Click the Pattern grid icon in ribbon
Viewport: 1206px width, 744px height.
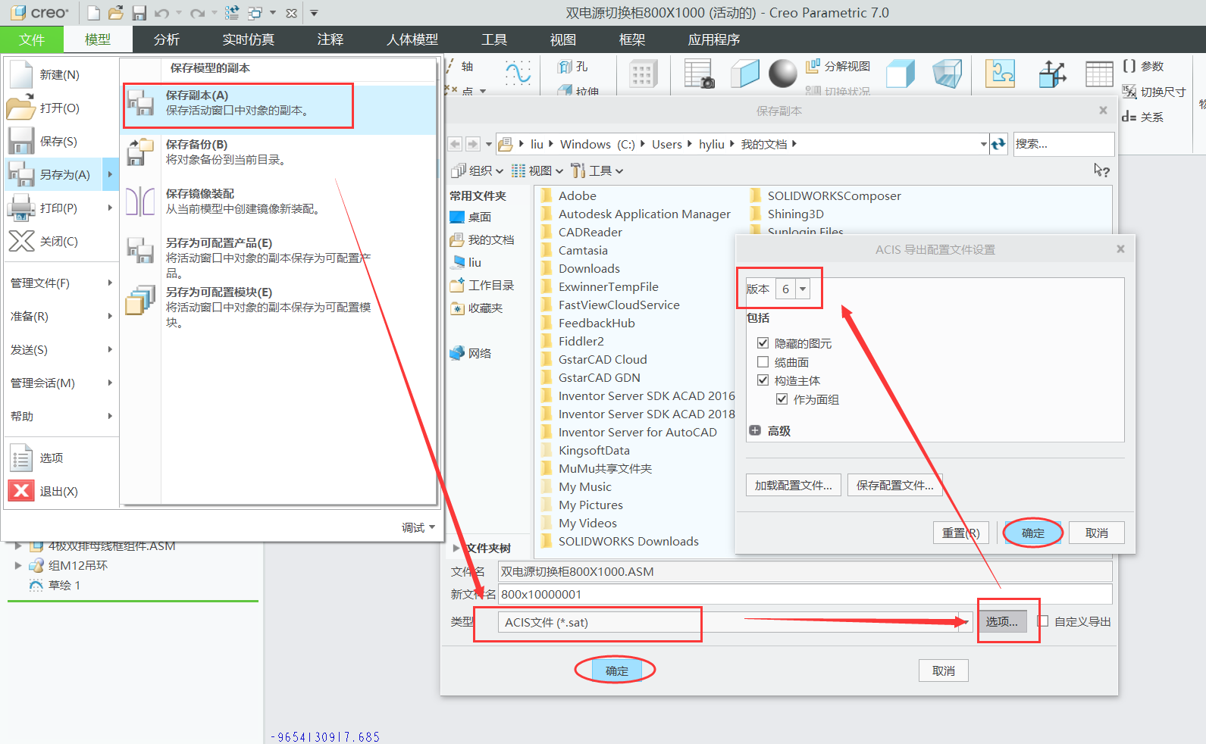coord(642,74)
